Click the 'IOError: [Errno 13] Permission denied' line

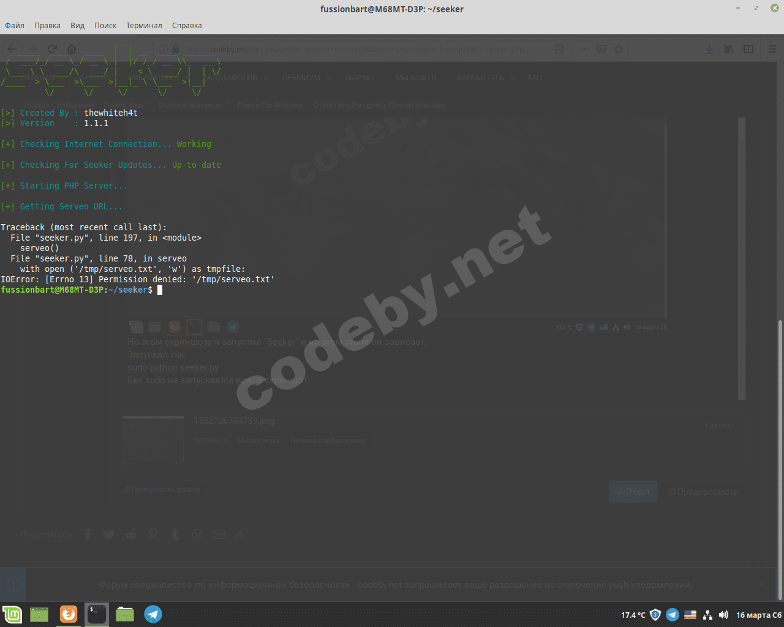coord(138,279)
